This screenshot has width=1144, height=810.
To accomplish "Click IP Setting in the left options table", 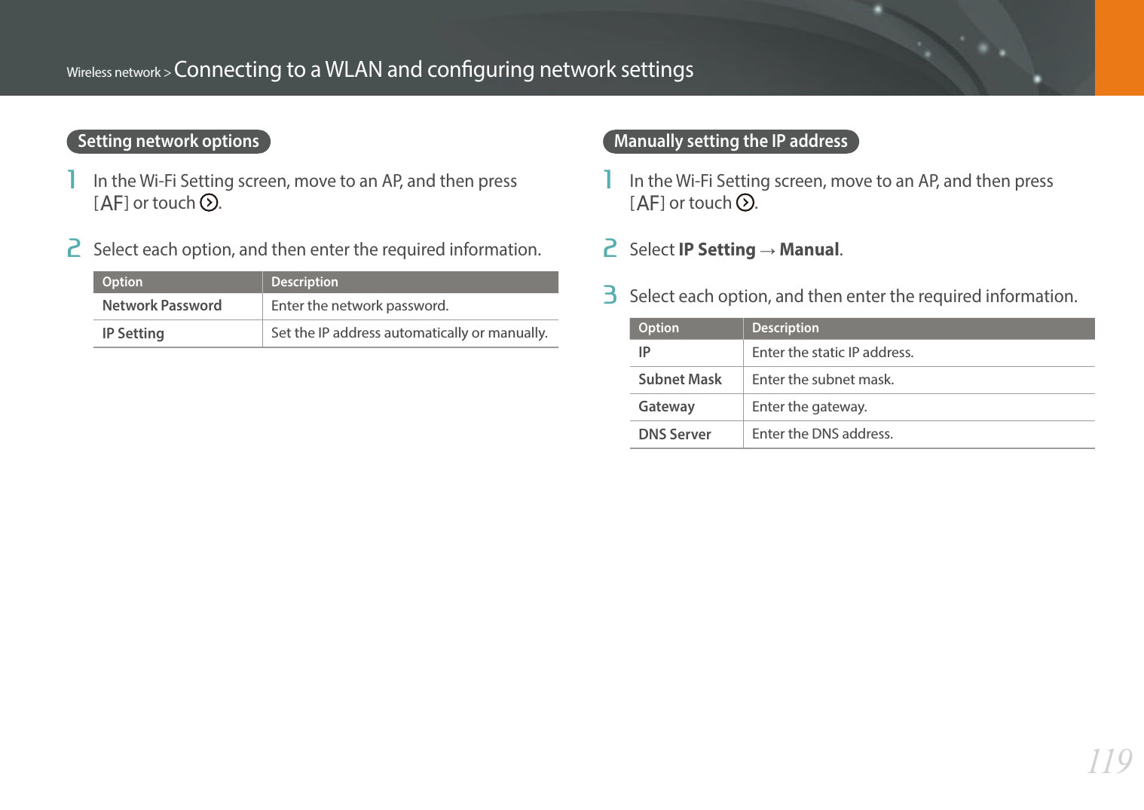I will click(133, 333).
